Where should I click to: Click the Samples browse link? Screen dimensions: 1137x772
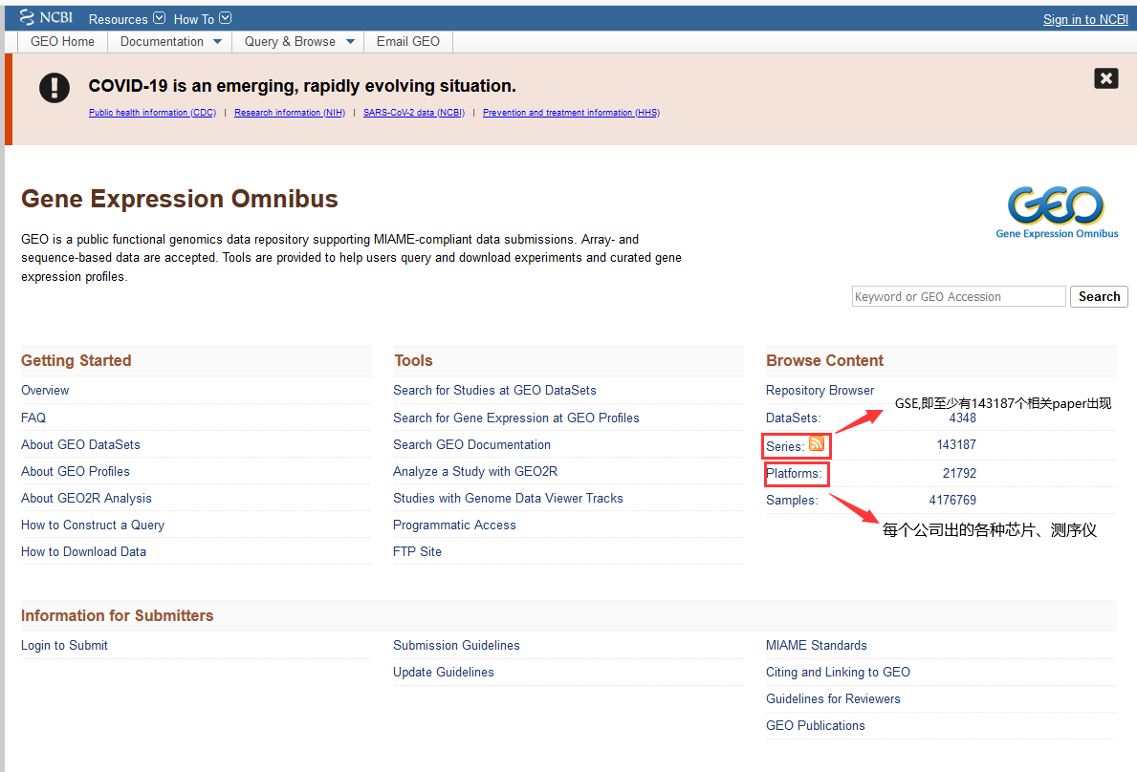[792, 501]
